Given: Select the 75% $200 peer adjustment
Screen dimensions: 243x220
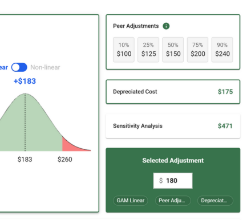Looking at the screenshot, I should click(197, 50).
